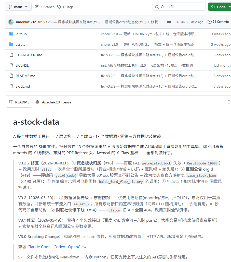
Task: Click the getrelatedblock code snippet
Action: 156,163
